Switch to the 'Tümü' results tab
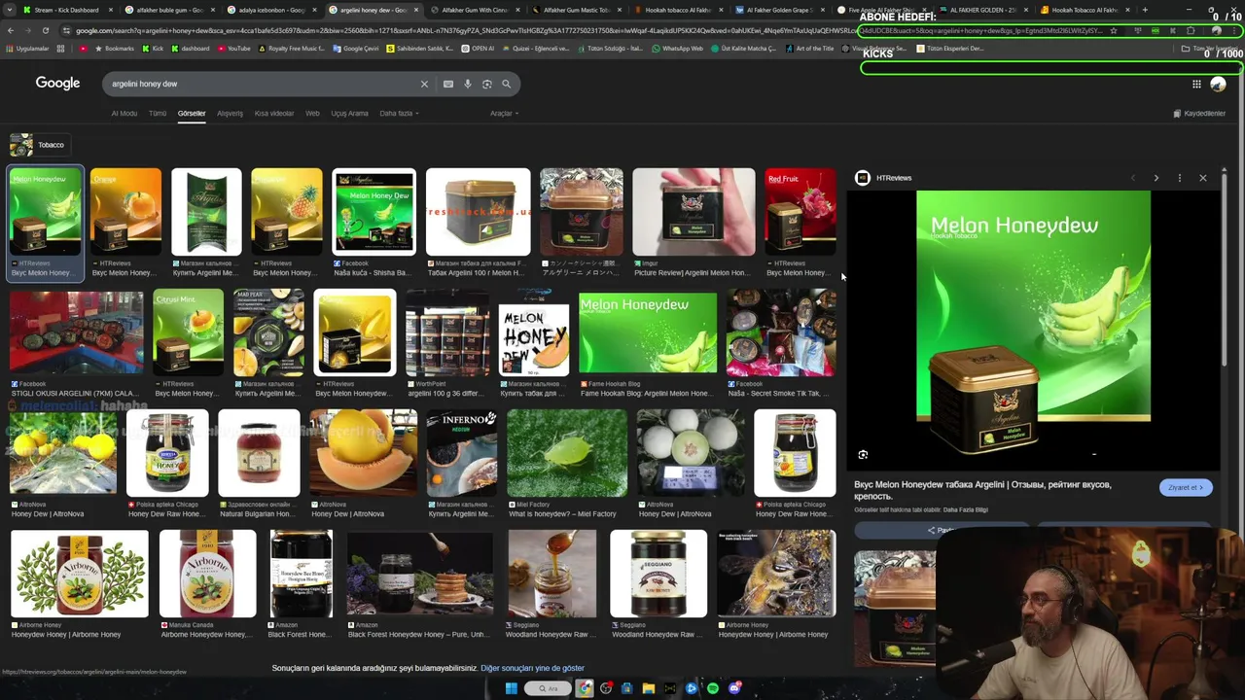The height and width of the screenshot is (700, 1245). click(x=158, y=113)
